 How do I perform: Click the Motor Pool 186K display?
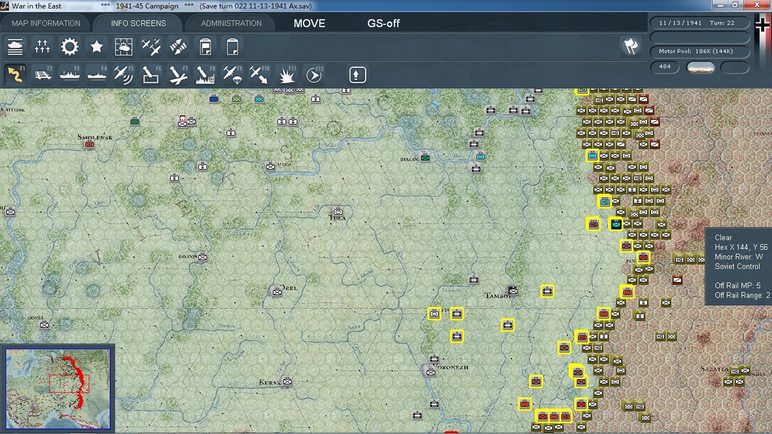pyautogui.click(x=700, y=51)
